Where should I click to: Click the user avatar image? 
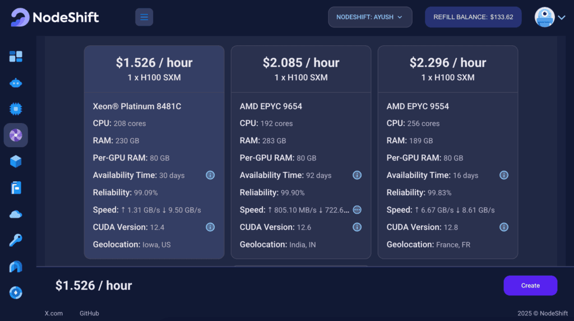(x=544, y=17)
